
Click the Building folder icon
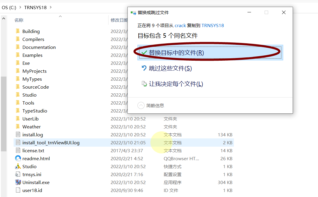[x=18, y=31]
